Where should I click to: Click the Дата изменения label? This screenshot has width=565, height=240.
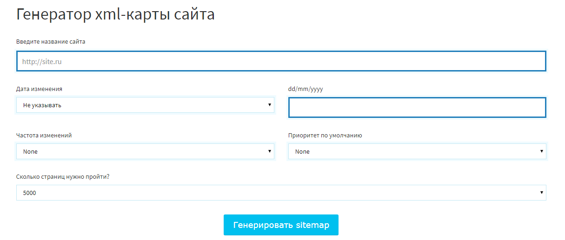[x=39, y=89]
